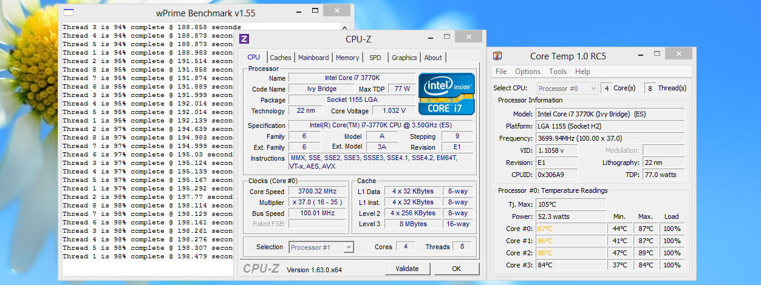Viewport: 761px width, 285px height.
Task: Expand the Processor #1 selection dropdown
Action: [348, 247]
